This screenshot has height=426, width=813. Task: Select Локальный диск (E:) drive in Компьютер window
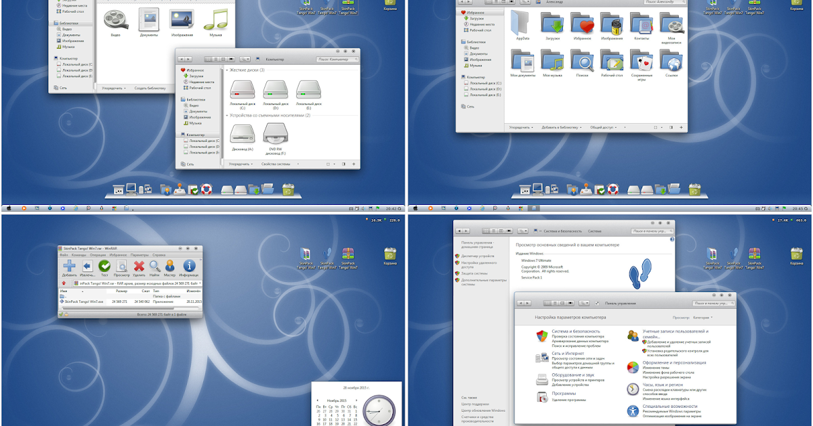click(x=308, y=89)
